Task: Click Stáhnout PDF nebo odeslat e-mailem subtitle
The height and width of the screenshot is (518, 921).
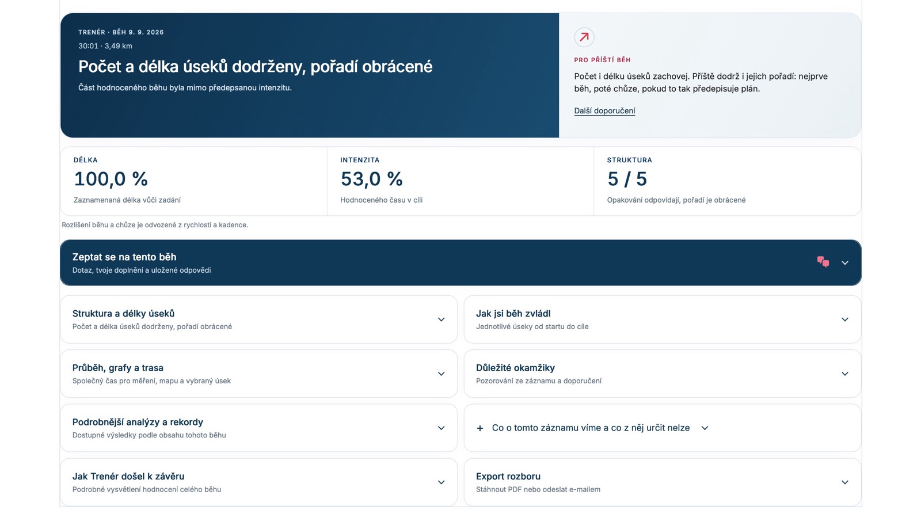Action: tap(538, 490)
